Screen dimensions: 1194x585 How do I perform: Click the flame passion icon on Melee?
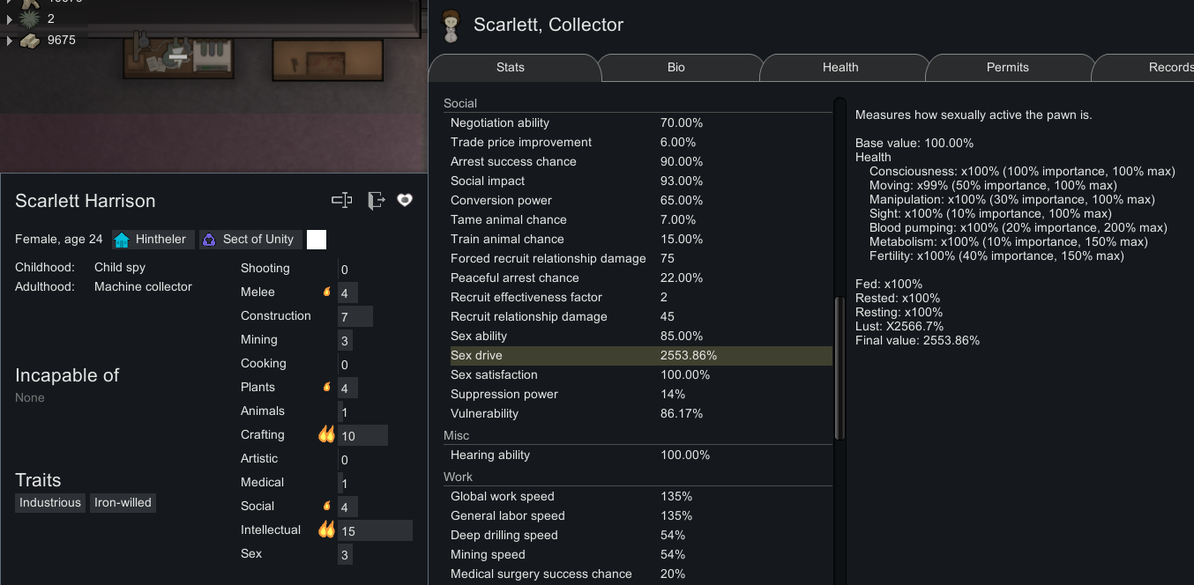click(326, 292)
